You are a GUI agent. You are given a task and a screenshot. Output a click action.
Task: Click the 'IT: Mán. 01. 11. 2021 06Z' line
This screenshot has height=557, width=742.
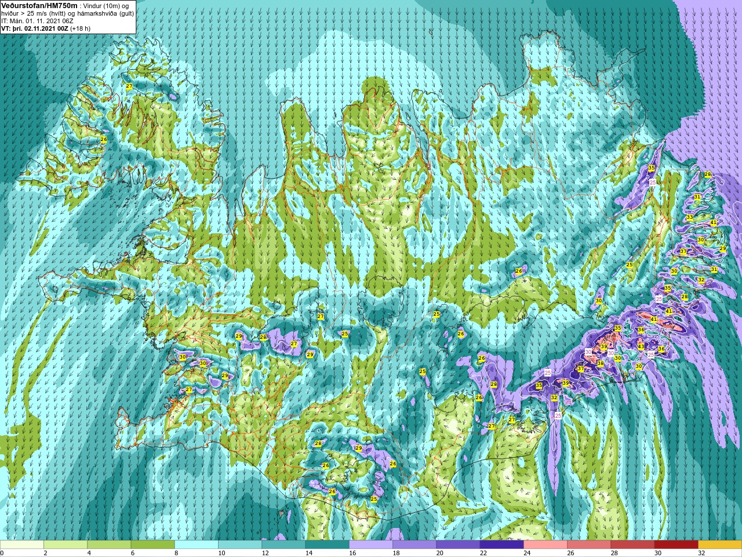pos(38,21)
